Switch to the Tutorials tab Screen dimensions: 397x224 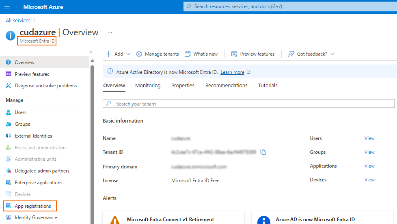(x=268, y=86)
